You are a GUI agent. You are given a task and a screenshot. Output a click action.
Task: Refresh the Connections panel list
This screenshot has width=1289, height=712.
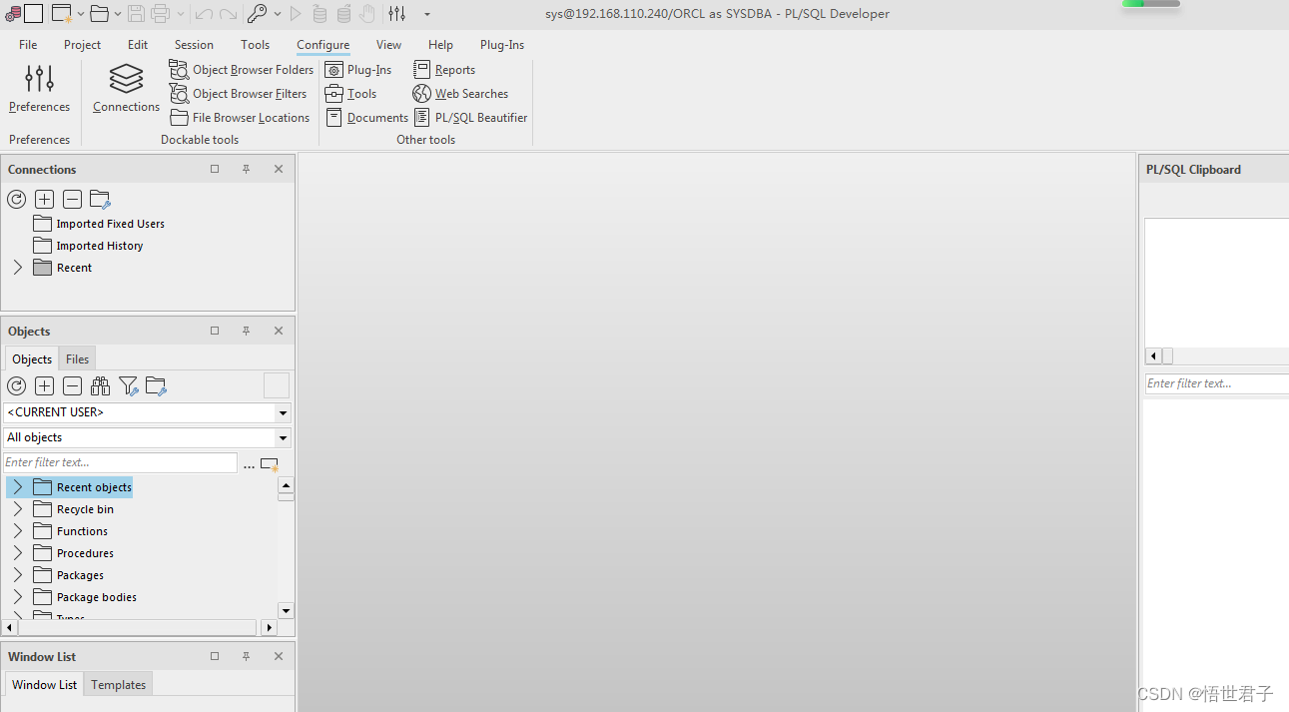coord(16,199)
